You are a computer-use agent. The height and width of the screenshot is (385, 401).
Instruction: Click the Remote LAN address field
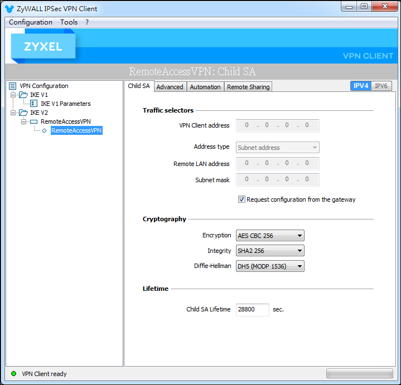point(278,163)
